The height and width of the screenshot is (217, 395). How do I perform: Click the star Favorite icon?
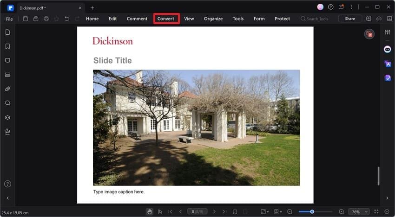pyautogui.click(x=56, y=19)
